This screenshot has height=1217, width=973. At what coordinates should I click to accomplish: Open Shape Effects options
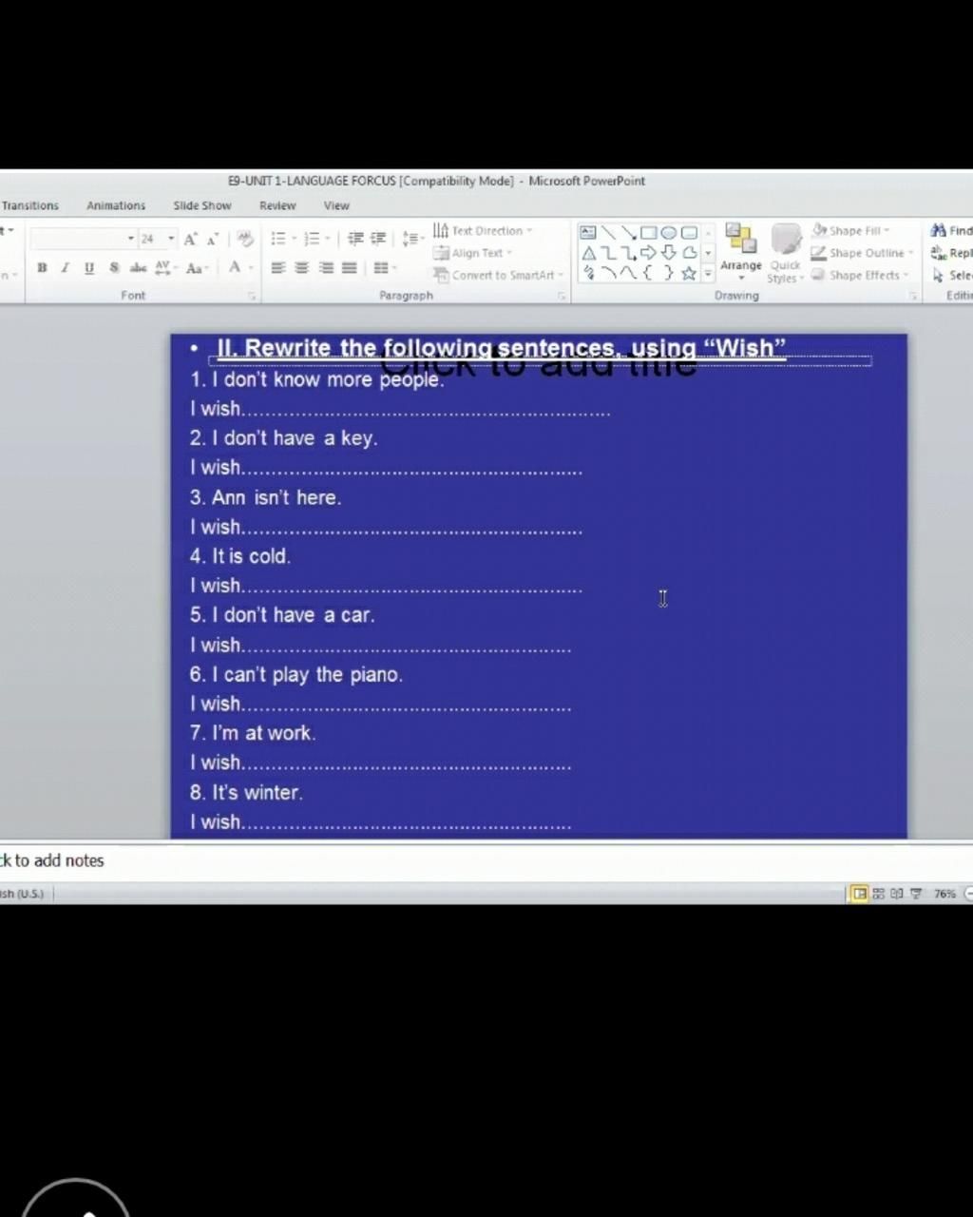coord(860,275)
